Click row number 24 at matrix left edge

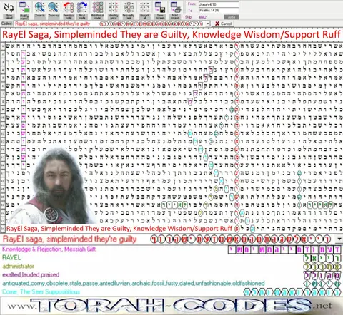pyautogui.click(x=3, y=229)
